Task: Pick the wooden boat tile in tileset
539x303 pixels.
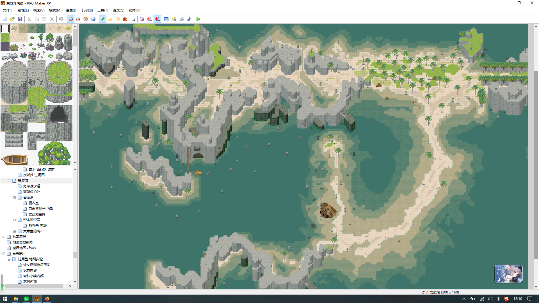Action: click(14, 160)
